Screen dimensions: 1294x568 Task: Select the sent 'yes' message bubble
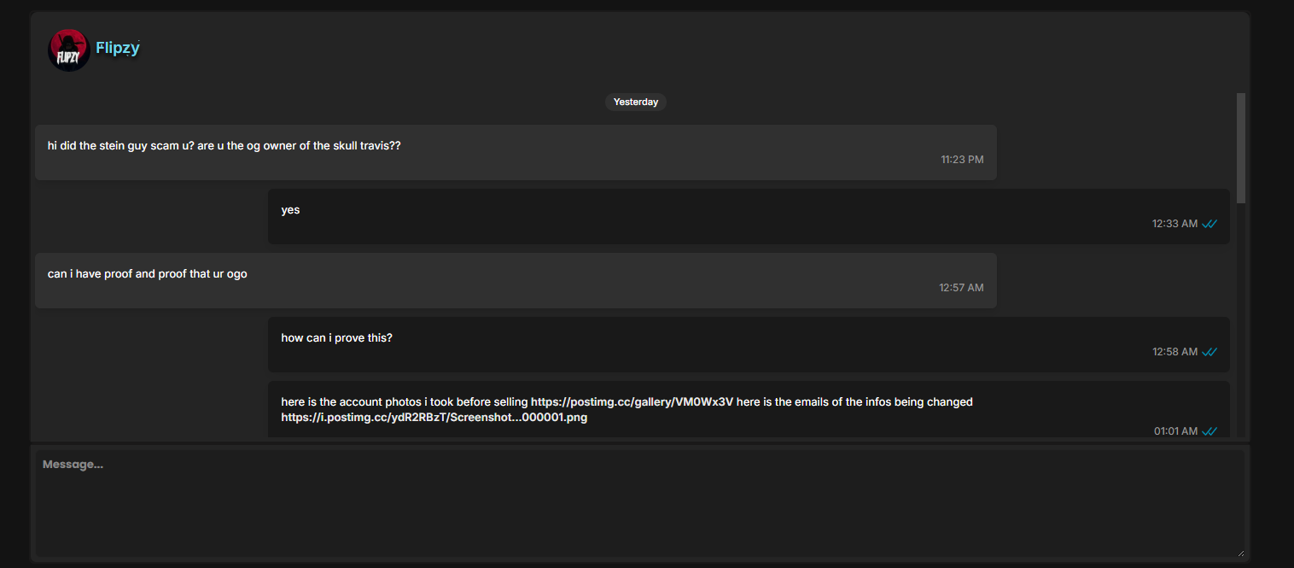tap(749, 216)
